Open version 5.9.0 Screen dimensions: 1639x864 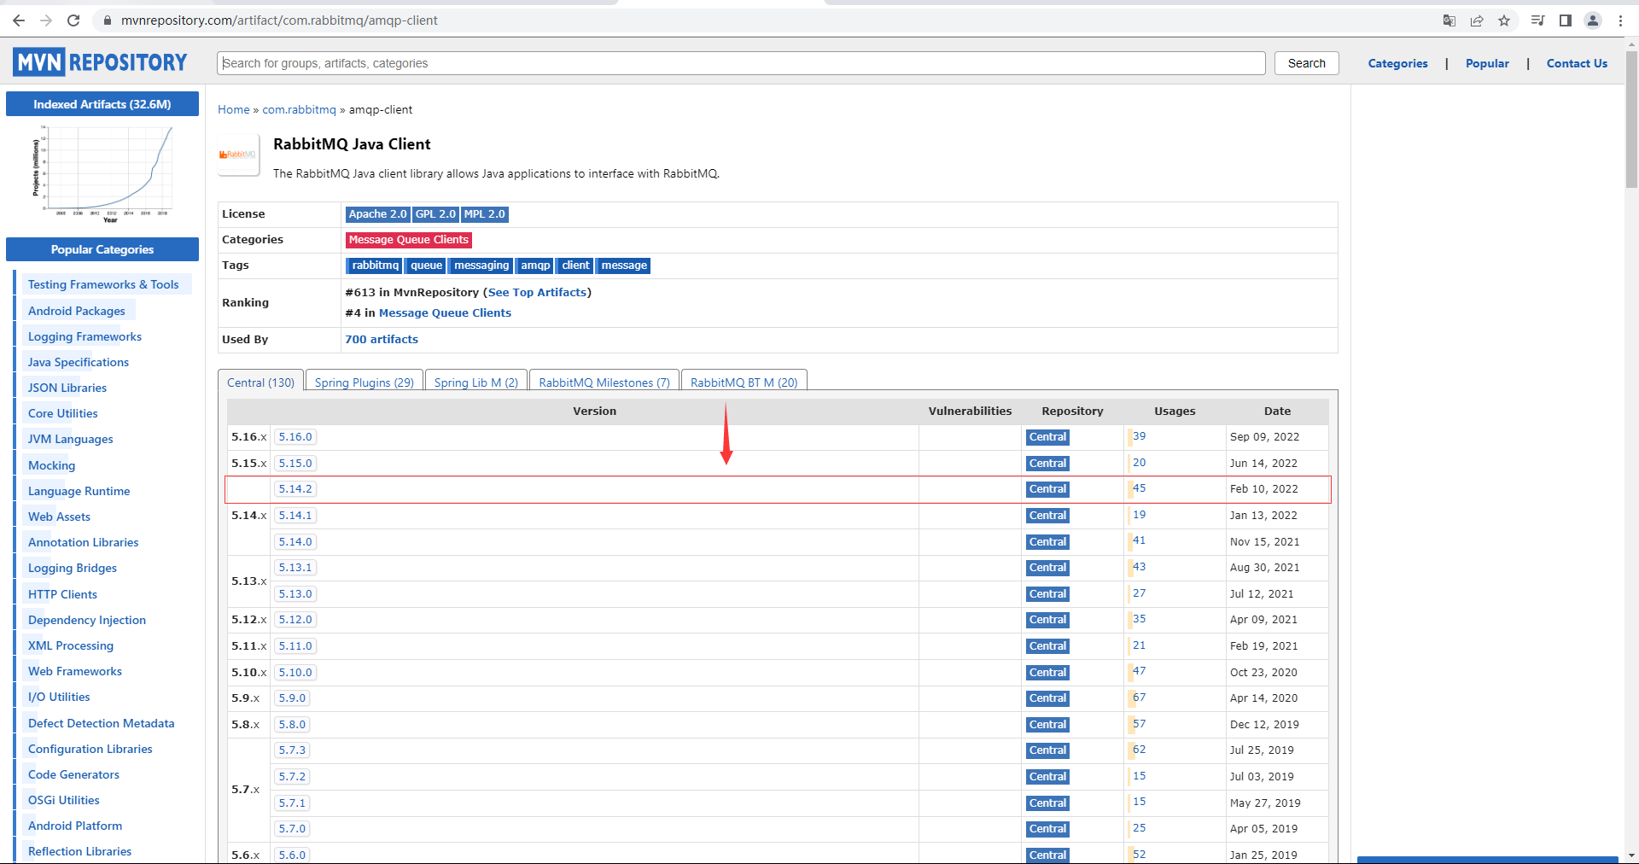292,698
